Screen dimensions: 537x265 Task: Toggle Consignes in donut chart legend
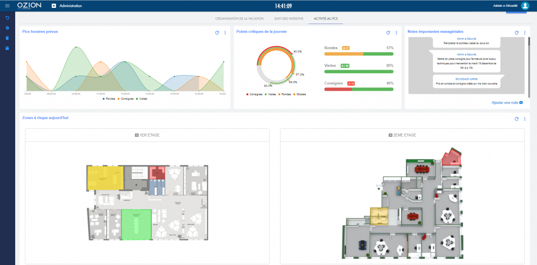click(x=254, y=94)
